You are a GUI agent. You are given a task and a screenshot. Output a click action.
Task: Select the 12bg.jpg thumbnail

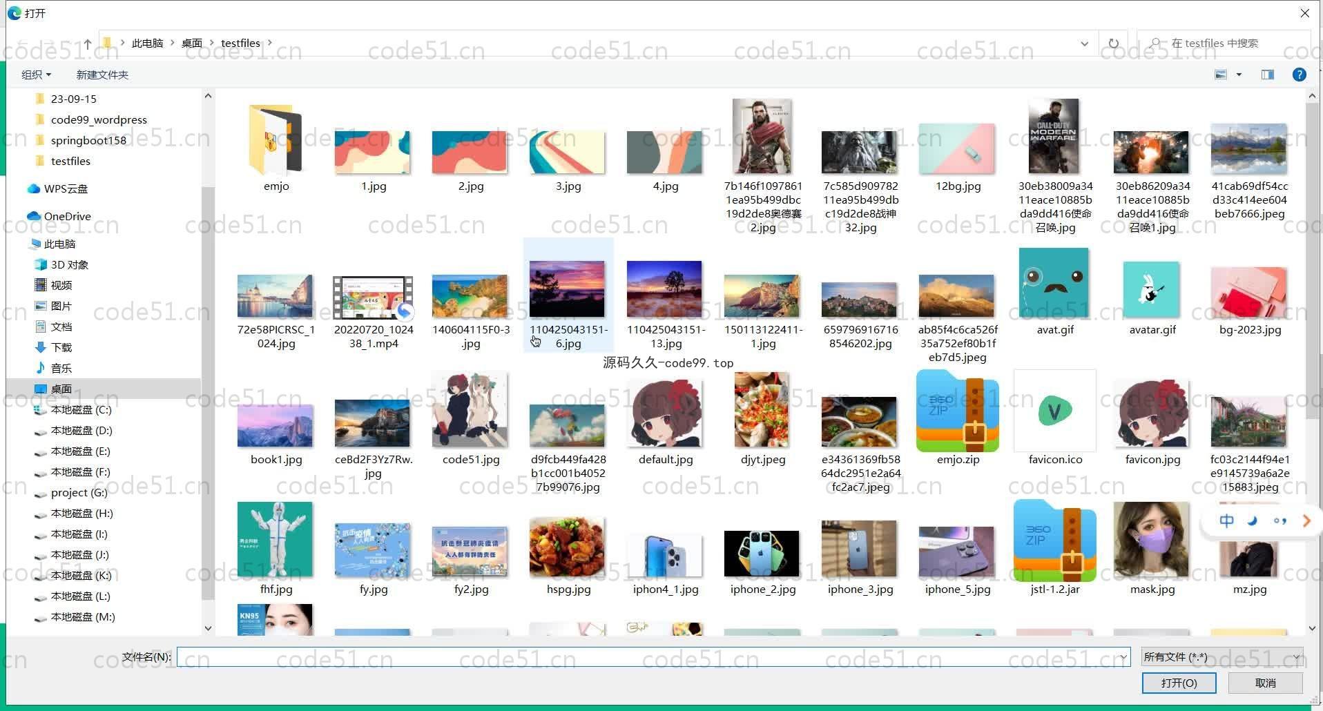click(957, 149)
